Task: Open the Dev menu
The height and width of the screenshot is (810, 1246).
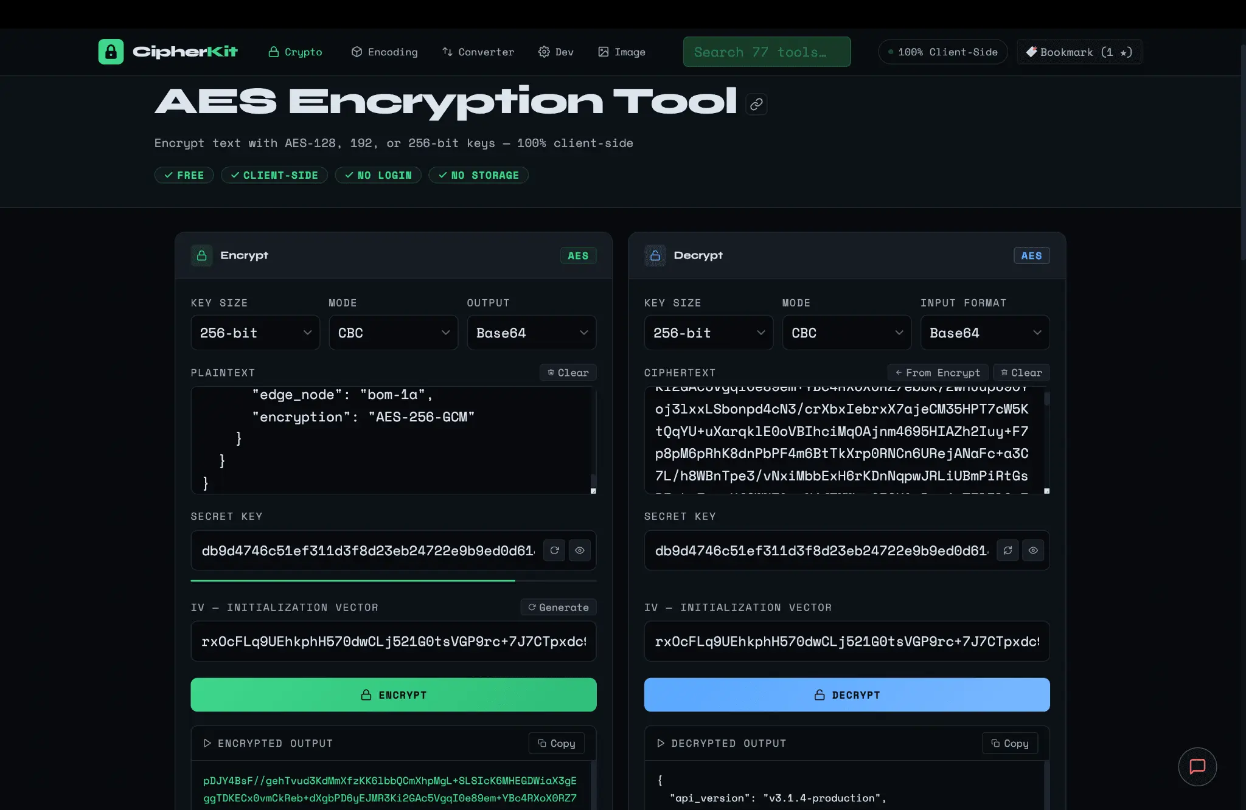Action: (x=556, y=52)
